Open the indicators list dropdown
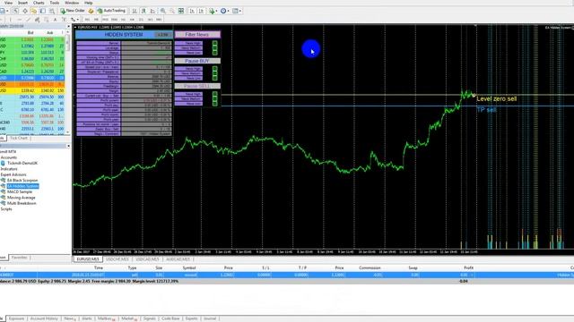 pos(216,11)
